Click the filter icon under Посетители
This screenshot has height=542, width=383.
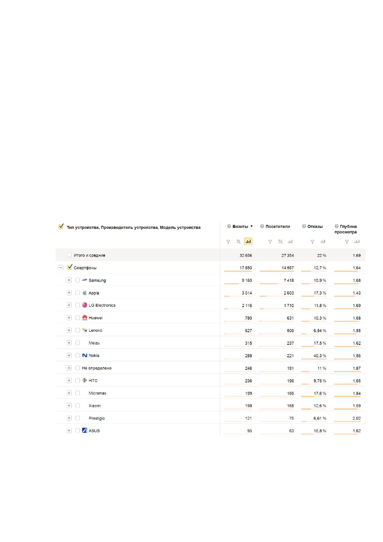(270, 242)
